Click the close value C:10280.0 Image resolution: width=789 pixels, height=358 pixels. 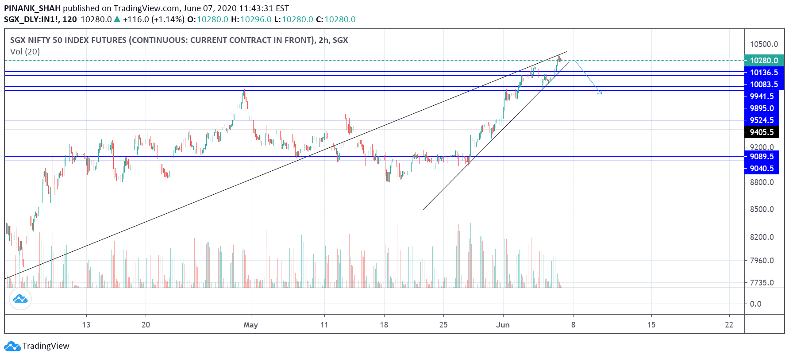click(x=336, y=19)
